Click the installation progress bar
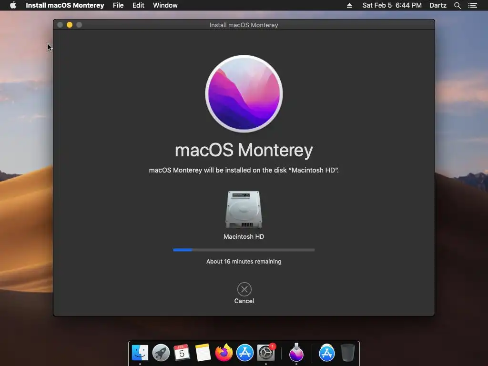488x366 pixels. 244,250
